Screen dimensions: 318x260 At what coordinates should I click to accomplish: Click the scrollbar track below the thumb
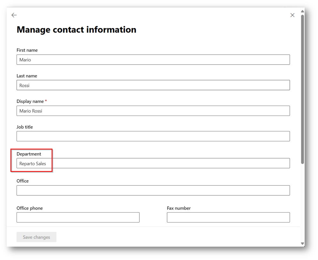coord(302,204)
